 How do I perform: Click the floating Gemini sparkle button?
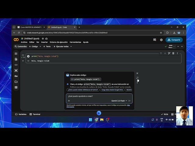[99, 113]
